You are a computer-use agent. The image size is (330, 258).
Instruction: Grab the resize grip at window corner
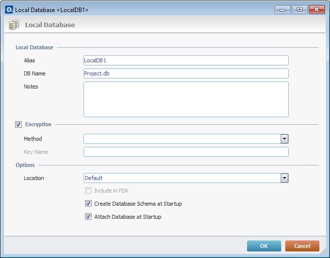click(x=323, y=251)
